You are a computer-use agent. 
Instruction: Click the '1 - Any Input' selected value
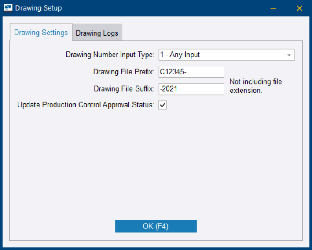(180, 55)
